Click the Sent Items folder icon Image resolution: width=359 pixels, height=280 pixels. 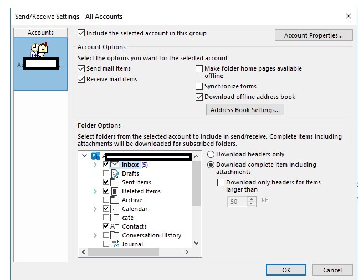(x=115, y=182)
